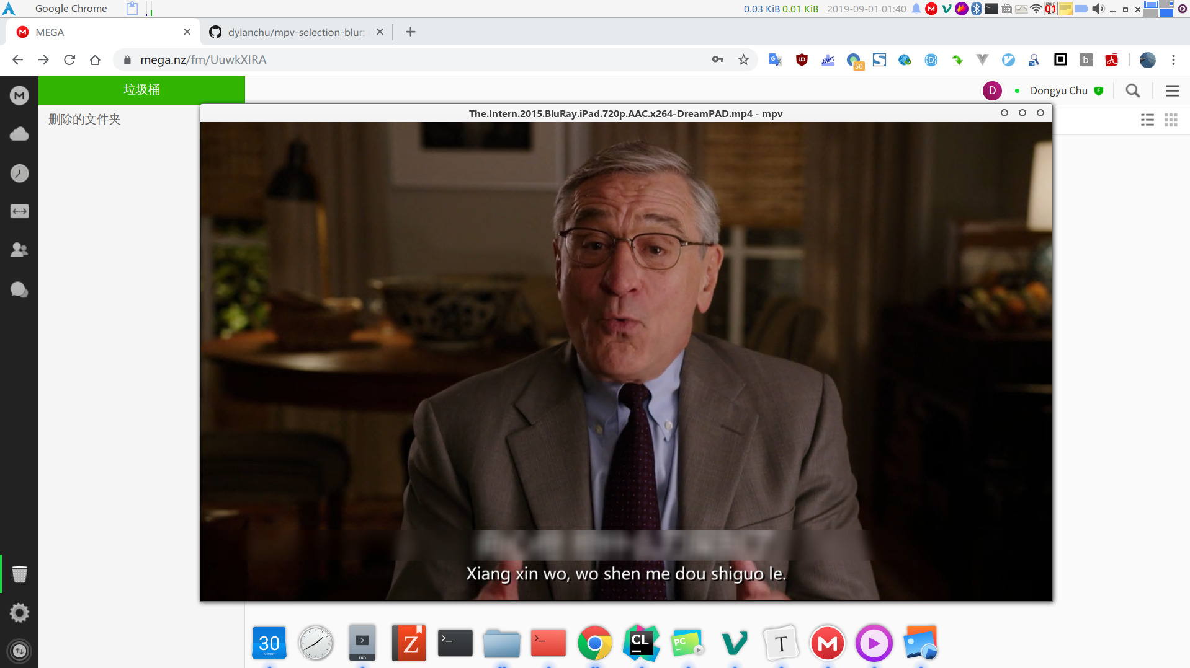Open purple media player in dock
The image size is (1190, 668).
[x=874, y=643]
